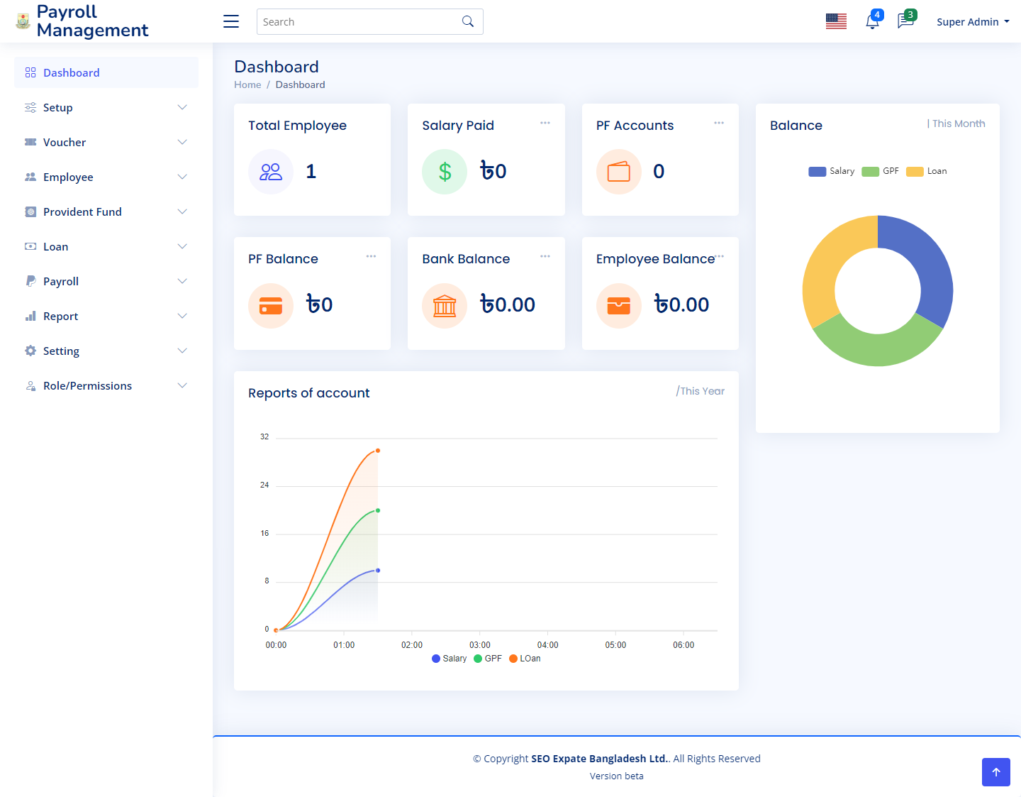The image size is (1021, 797).
Task: Click the Payroll PayPal-style icon
Action: click(x=30, y=281)
